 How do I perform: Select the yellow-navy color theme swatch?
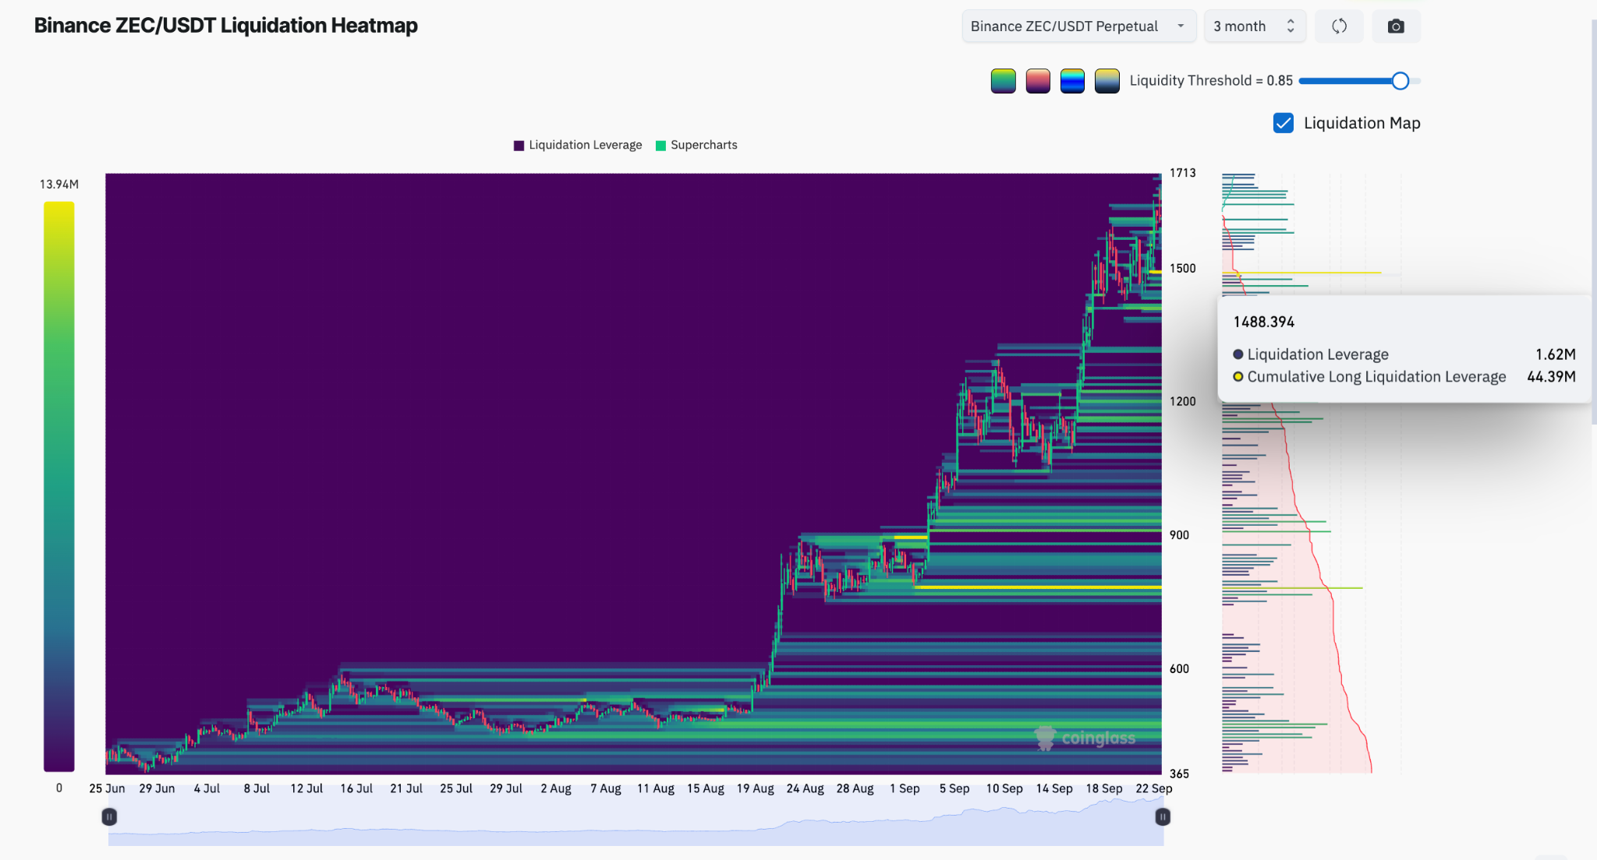[1107, 81]
